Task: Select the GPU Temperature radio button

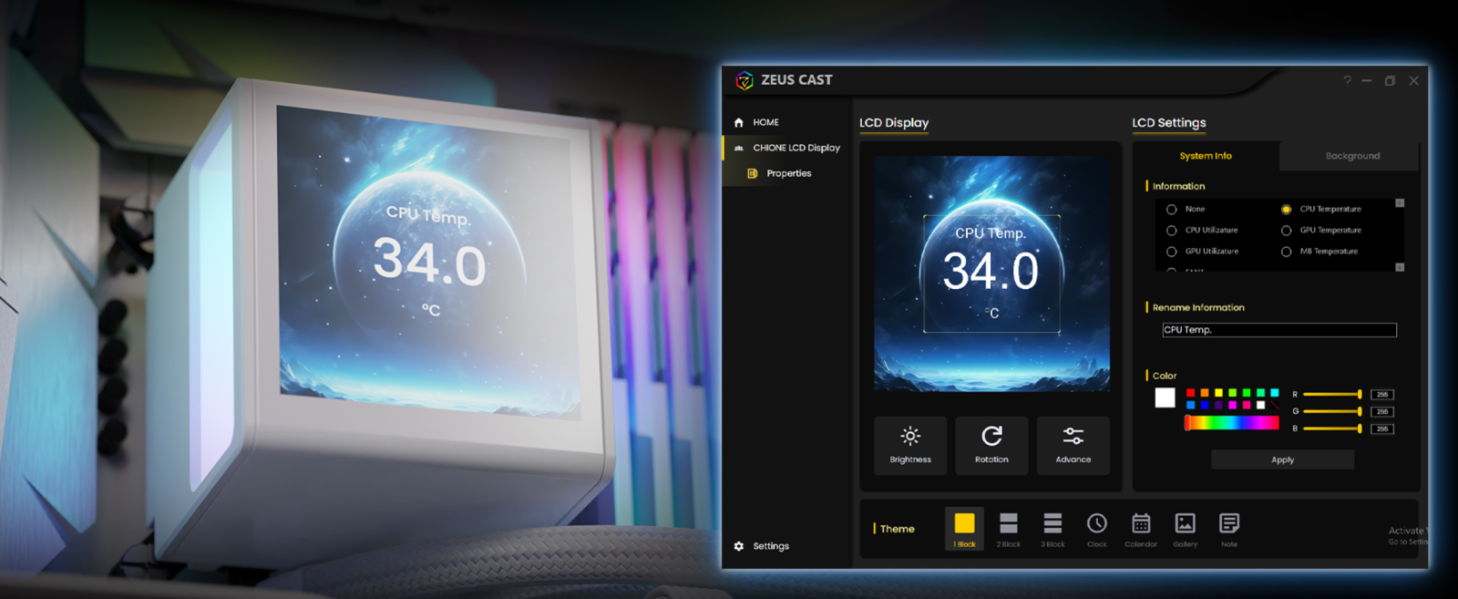Action: click(1287, 231)
